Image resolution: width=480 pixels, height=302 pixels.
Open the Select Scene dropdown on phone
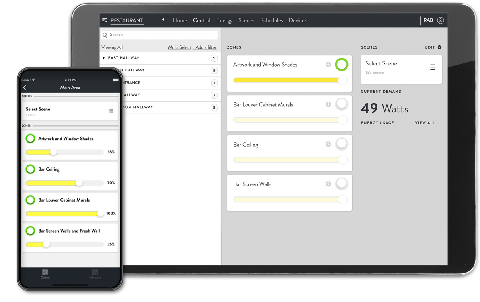tap(111, 111)
